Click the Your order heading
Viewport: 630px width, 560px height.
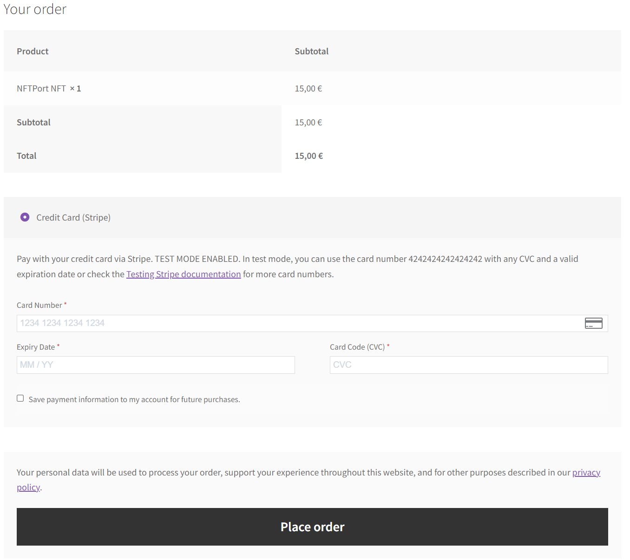click(x=35, y=9)
